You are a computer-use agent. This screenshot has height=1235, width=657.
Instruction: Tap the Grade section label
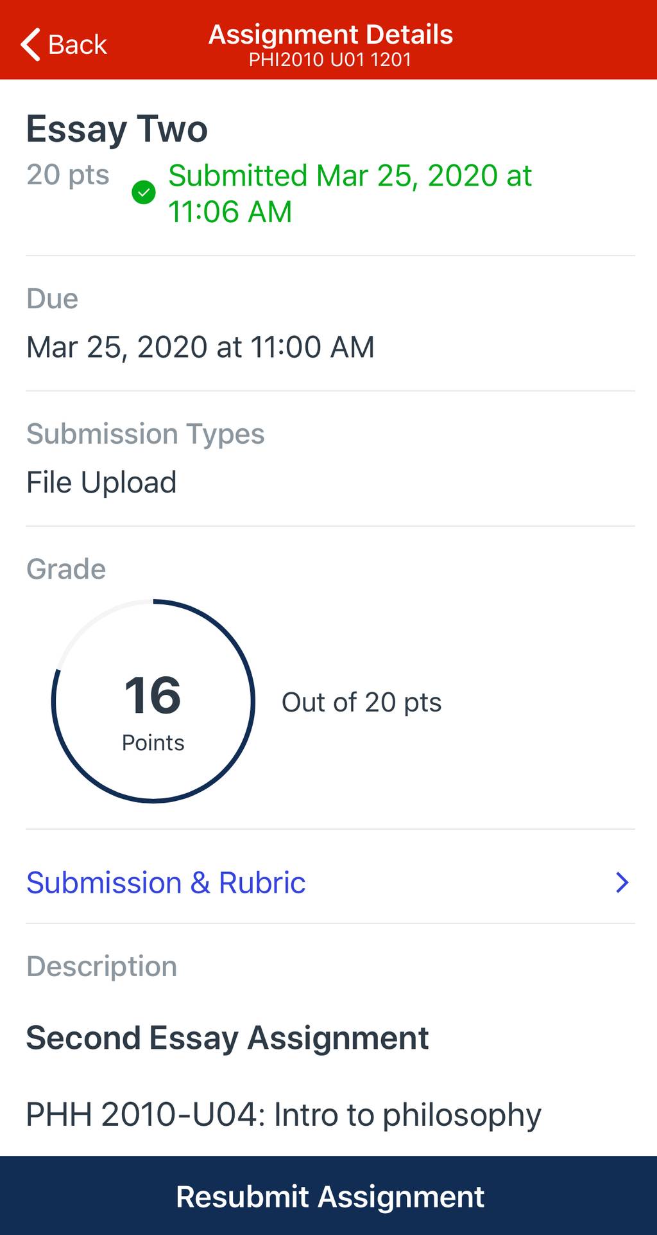tap(66, 569)
